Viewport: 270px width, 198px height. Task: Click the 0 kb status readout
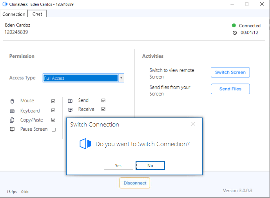(25, 192)
